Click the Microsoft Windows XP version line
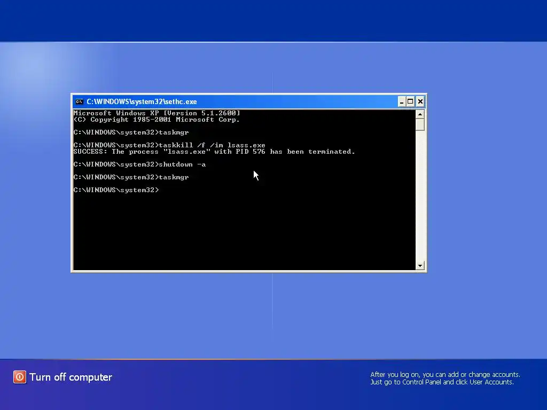The height and width of the screenshot is (410, 547). pos(157,113)
